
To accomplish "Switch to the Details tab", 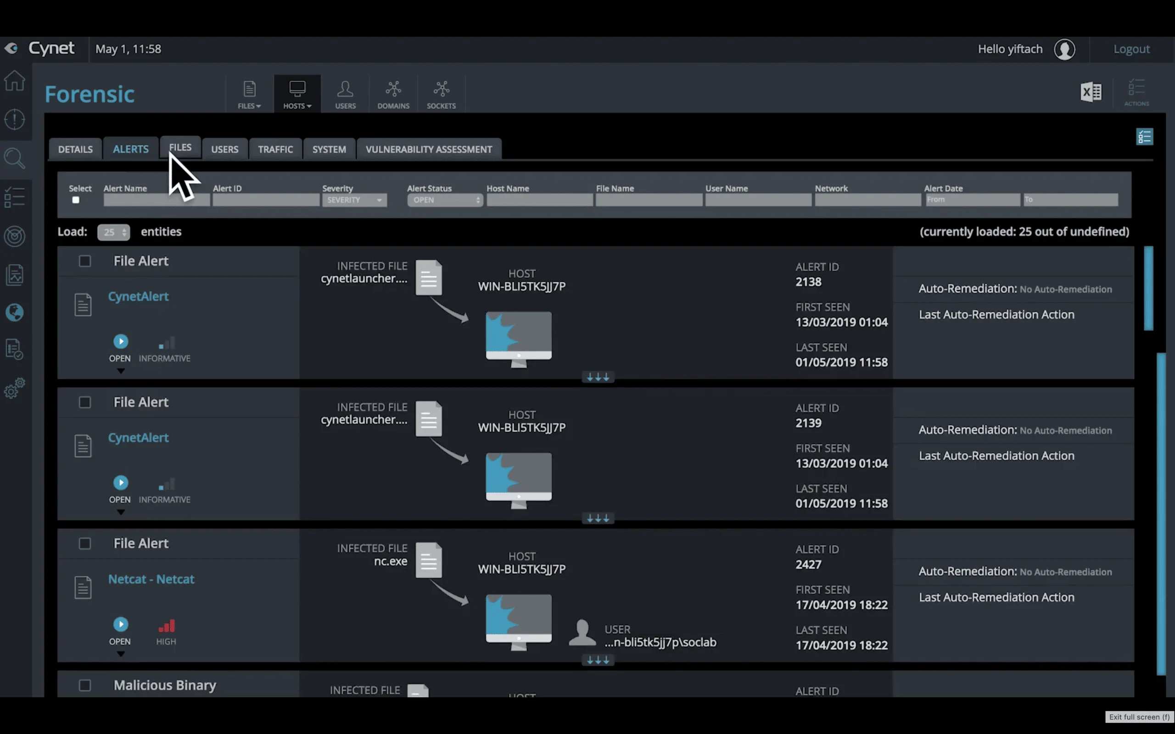I will tap(75, 149).
